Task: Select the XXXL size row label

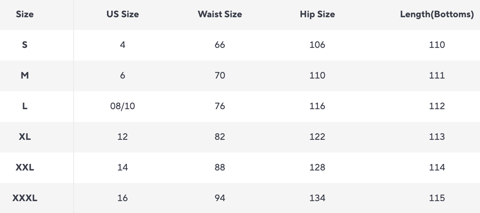Action: (25, 198)
